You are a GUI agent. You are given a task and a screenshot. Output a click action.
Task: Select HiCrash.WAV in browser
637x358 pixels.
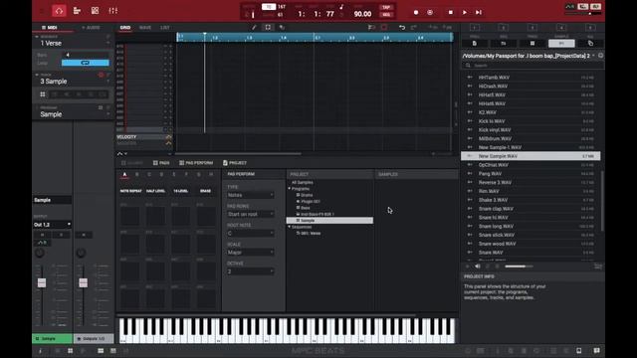tap(531, 87)
